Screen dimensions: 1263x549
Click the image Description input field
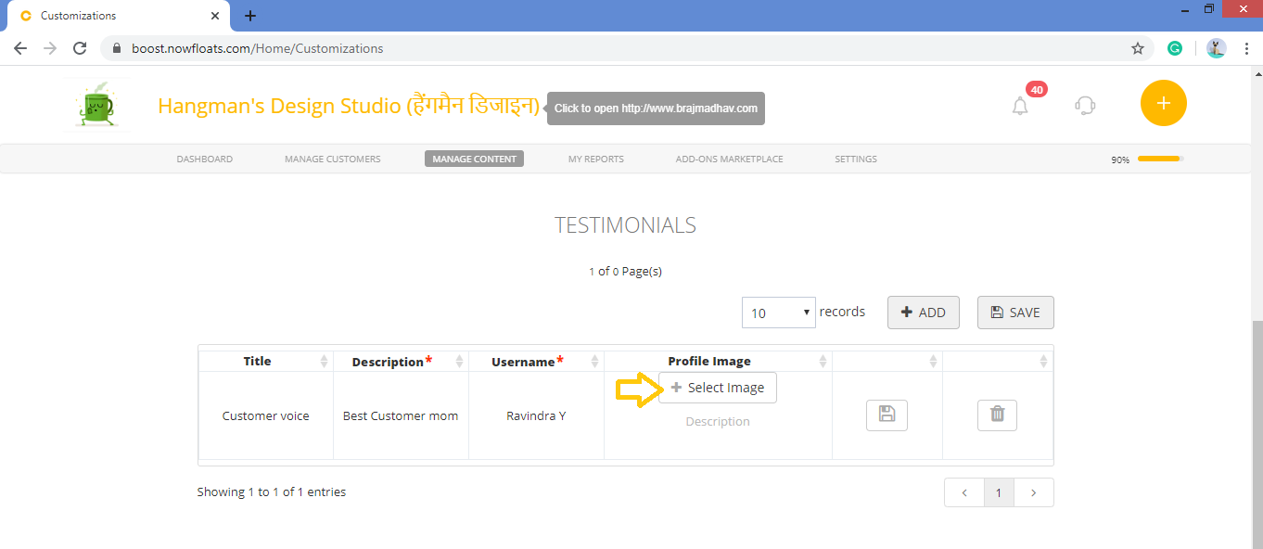click(x=718, y=421)
